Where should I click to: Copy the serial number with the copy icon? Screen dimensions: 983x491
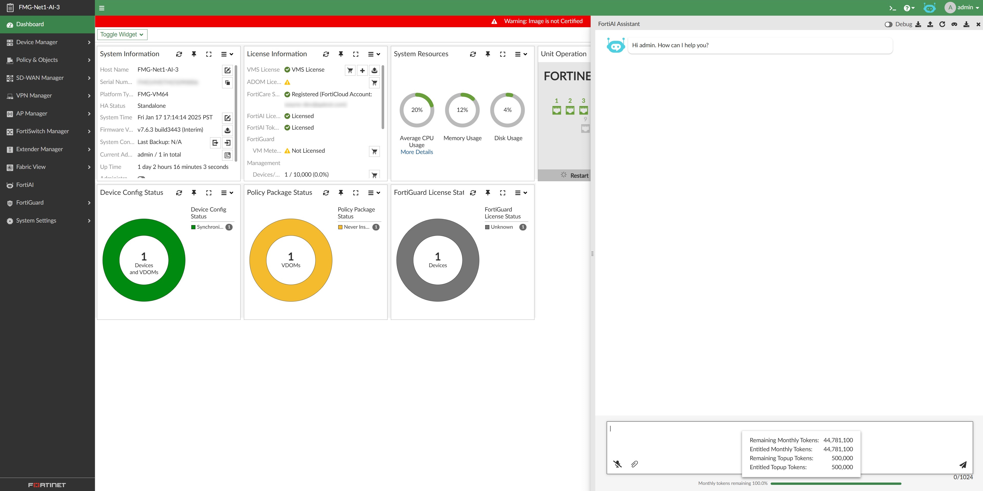click(x=227, y=82)
